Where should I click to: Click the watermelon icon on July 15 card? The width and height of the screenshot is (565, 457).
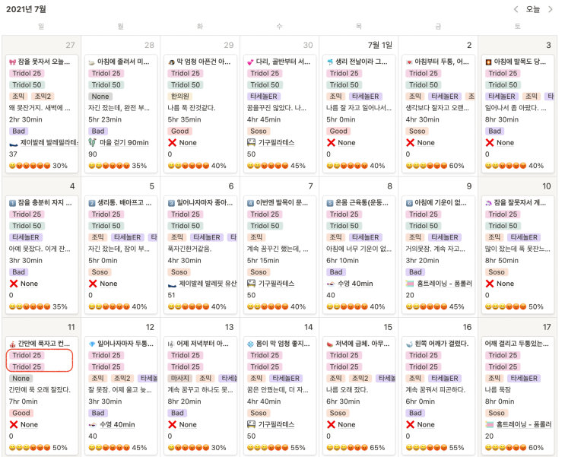click(x=330, y=344)
